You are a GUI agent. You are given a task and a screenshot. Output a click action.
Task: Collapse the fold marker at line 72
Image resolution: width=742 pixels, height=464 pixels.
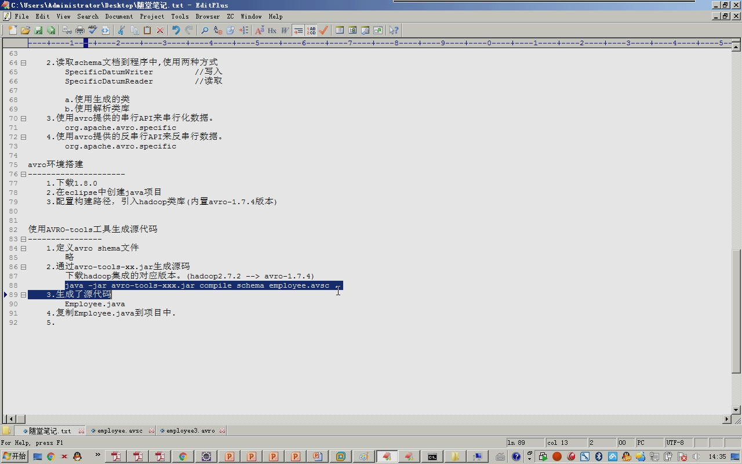pos(24,137)
